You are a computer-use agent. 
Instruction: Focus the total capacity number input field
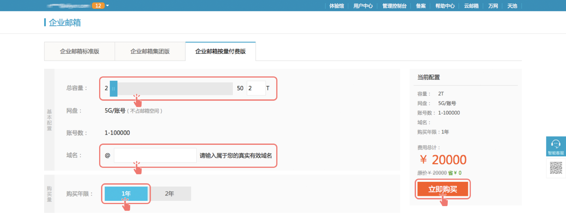[256, 88]
